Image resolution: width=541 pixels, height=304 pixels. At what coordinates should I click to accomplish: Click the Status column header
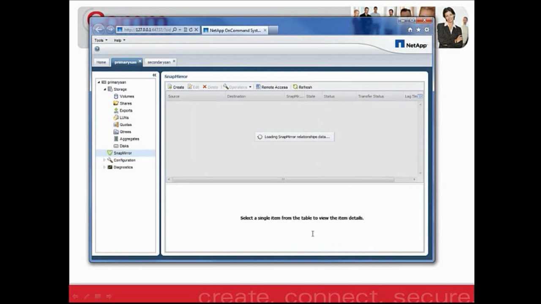339,96
